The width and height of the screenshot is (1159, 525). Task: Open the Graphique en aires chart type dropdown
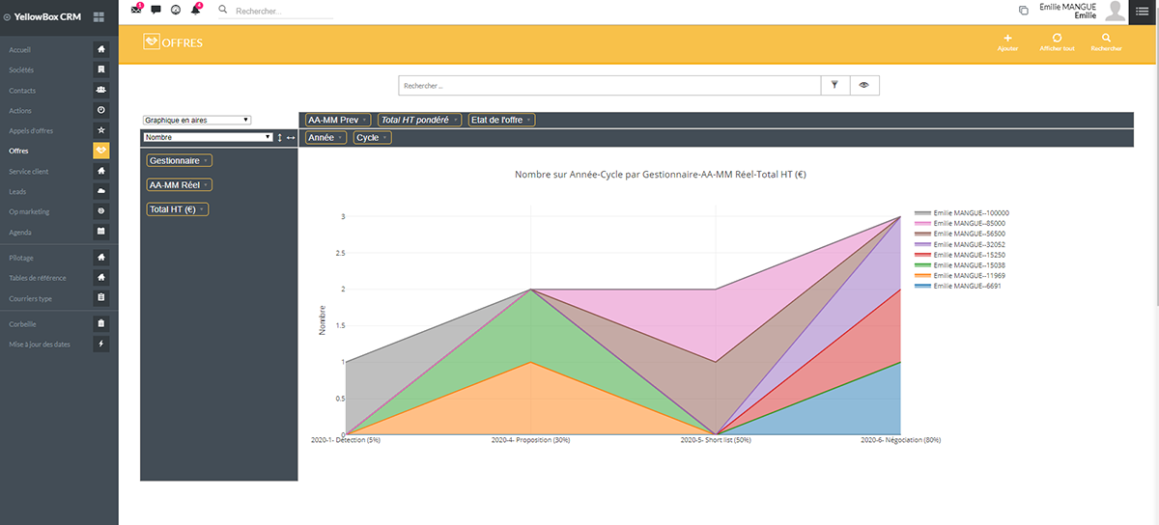[197, 121]
